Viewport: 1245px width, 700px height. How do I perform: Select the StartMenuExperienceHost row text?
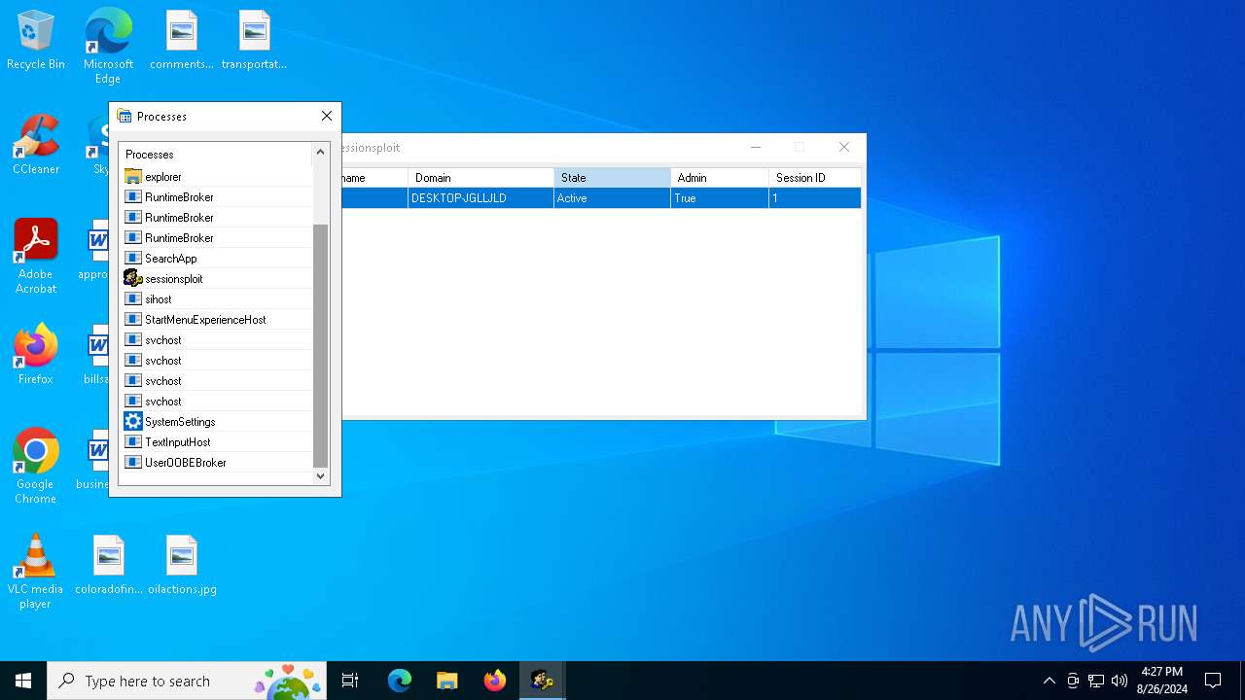(205, 320)
